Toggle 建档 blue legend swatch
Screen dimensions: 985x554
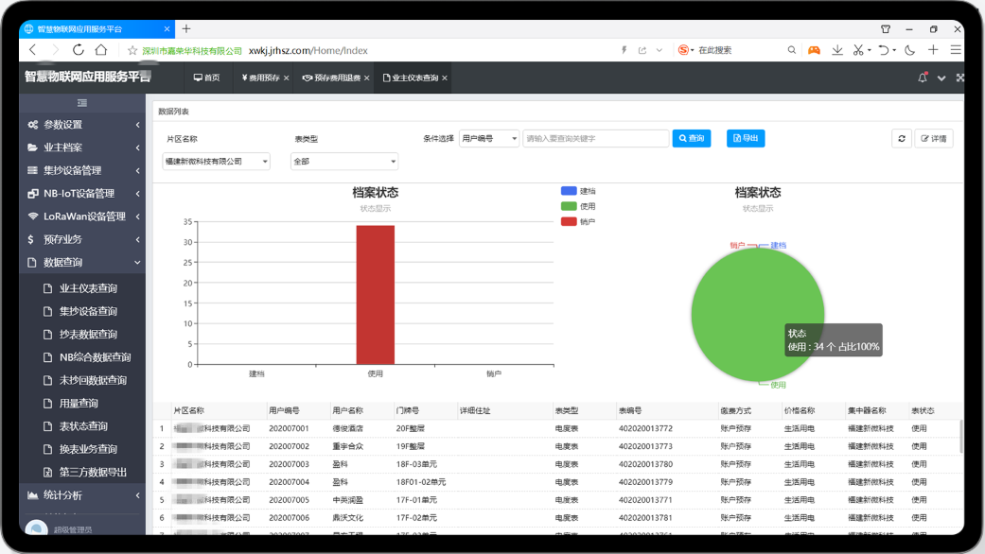569,191
